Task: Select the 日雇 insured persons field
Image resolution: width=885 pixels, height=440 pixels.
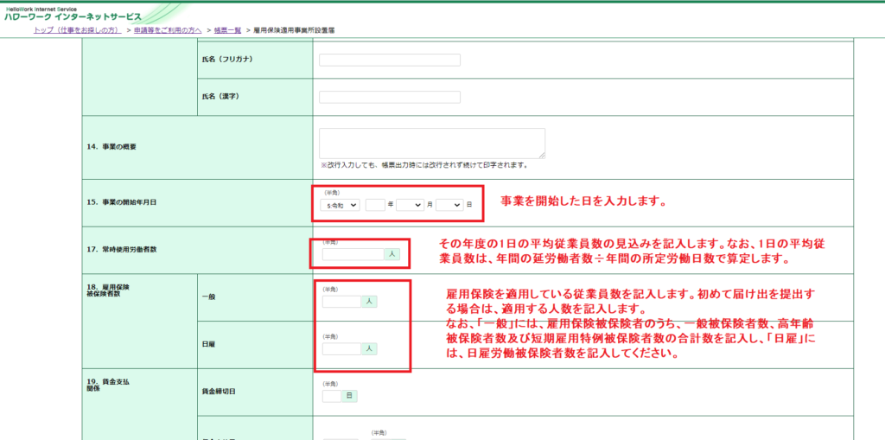Action: coord(341,348)
